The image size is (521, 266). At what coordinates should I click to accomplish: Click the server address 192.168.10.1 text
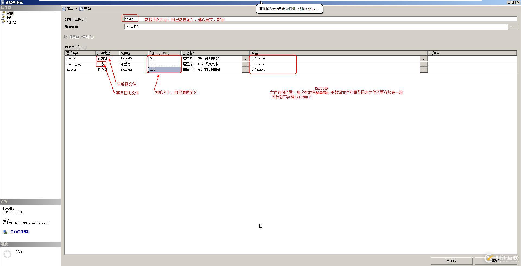[x=12, y=212]
